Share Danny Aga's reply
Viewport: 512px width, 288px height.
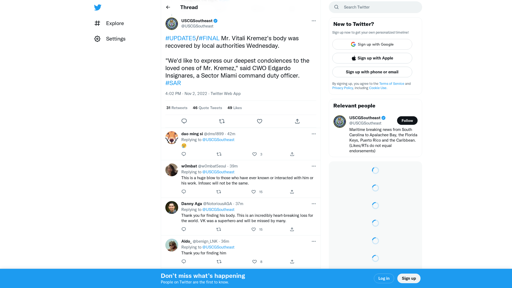click(292, 229)
